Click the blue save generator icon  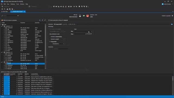point(172,24)
